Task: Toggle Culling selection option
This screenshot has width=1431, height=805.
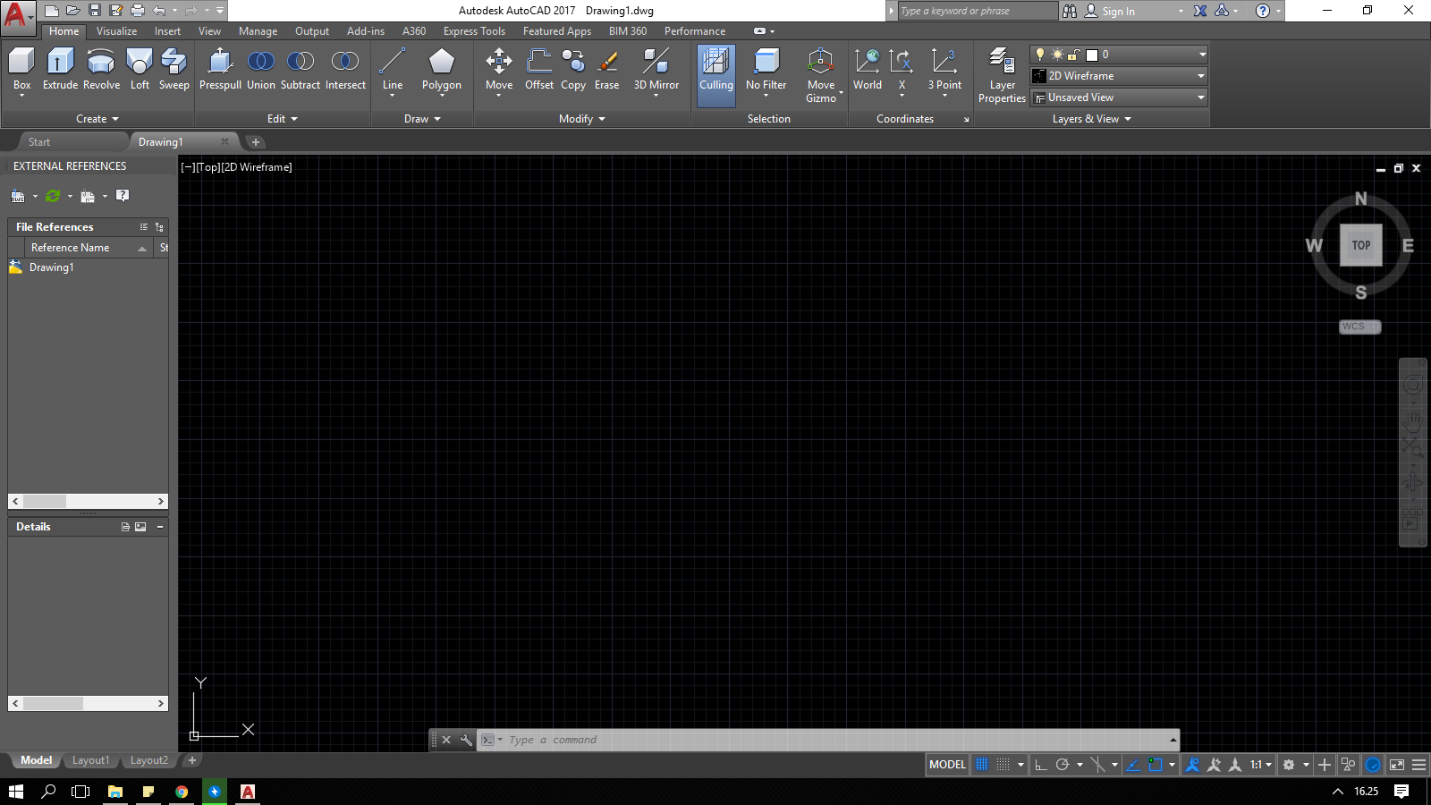Action: [x=716, y=76]
